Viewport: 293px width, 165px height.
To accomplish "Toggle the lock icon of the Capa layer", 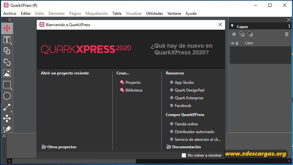I will pyautogui.click(x=237, y=43).
